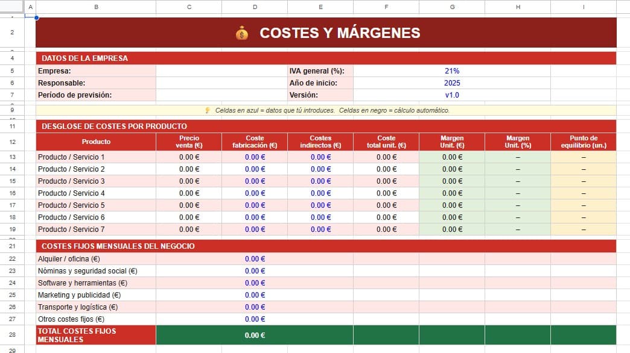Viewport: 630px width, 353px height.
Task: Click the Costes indirectos (€) heading
Action: point(320,142)
